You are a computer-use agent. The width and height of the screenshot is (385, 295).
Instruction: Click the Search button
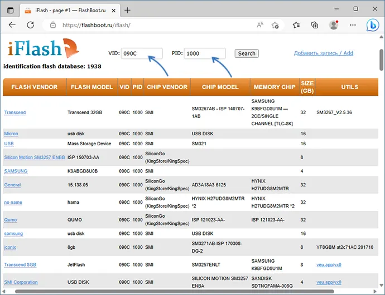247,53
